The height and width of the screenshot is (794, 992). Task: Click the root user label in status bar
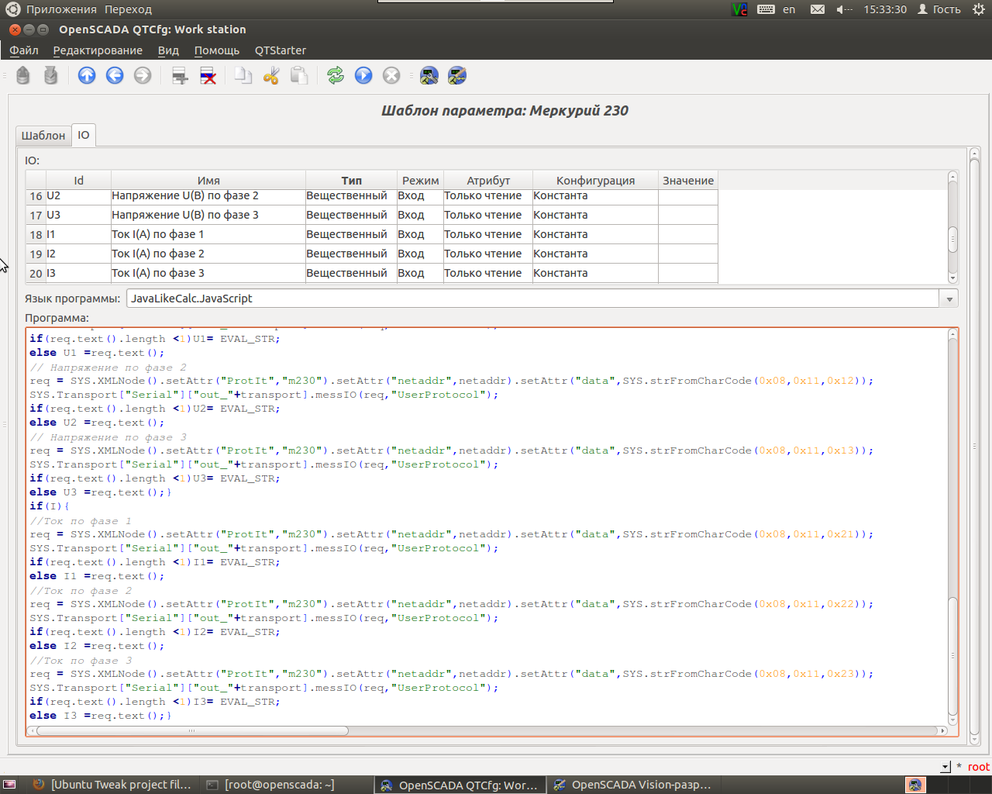[x=978, y=767]
